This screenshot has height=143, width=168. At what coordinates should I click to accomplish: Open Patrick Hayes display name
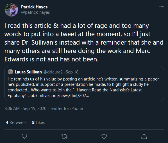tap(34, 7)
